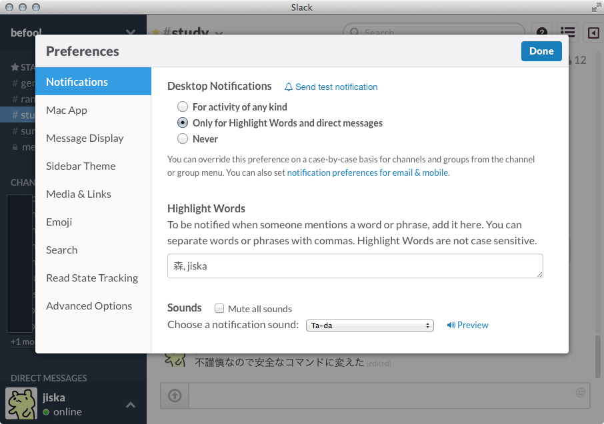Open the list menu icon in Slack header

click(567, 33)
